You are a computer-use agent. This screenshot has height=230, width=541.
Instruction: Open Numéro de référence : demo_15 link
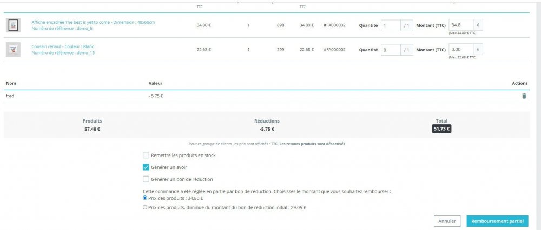63,53
